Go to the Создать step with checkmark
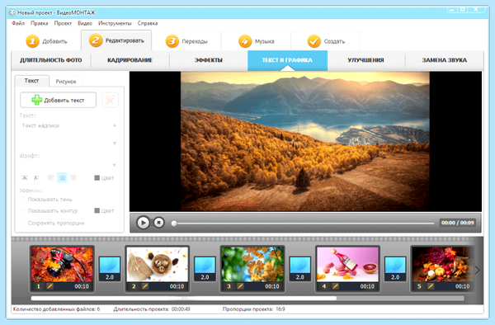495x325 pixels. click(326, 41)
